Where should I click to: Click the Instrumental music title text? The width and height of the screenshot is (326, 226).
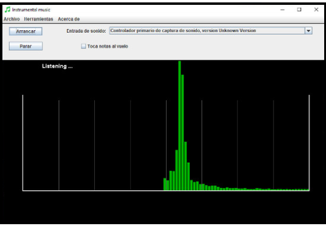click(31, 10)
